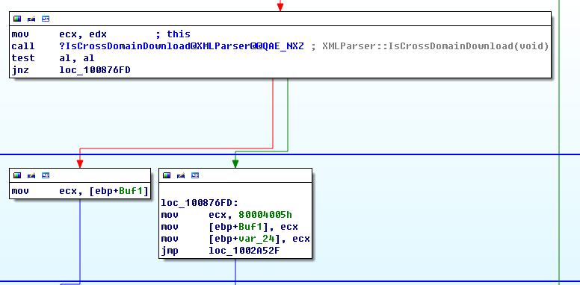Click the jnz loc_100876FD operand
Viewport: 580px width, 285px height.
pyautogui.click(x=95, y=70)
